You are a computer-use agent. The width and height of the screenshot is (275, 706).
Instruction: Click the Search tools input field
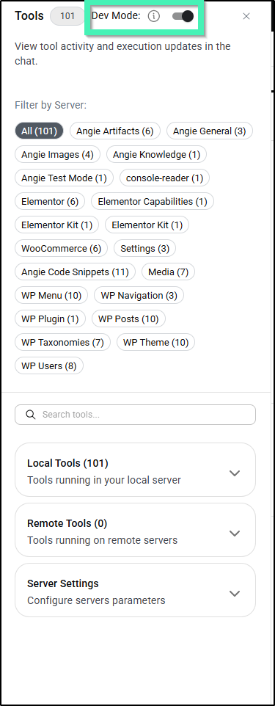point(135,415)
